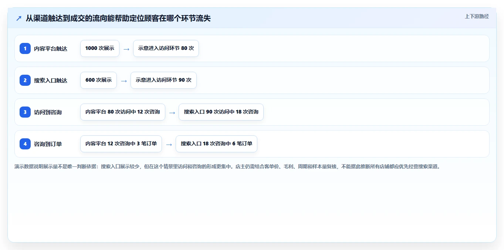
Task: Click the 搜索入口 18 次咨询中 6 笔订单 chip
Action: pyautogui.click(x=216, y=144)
